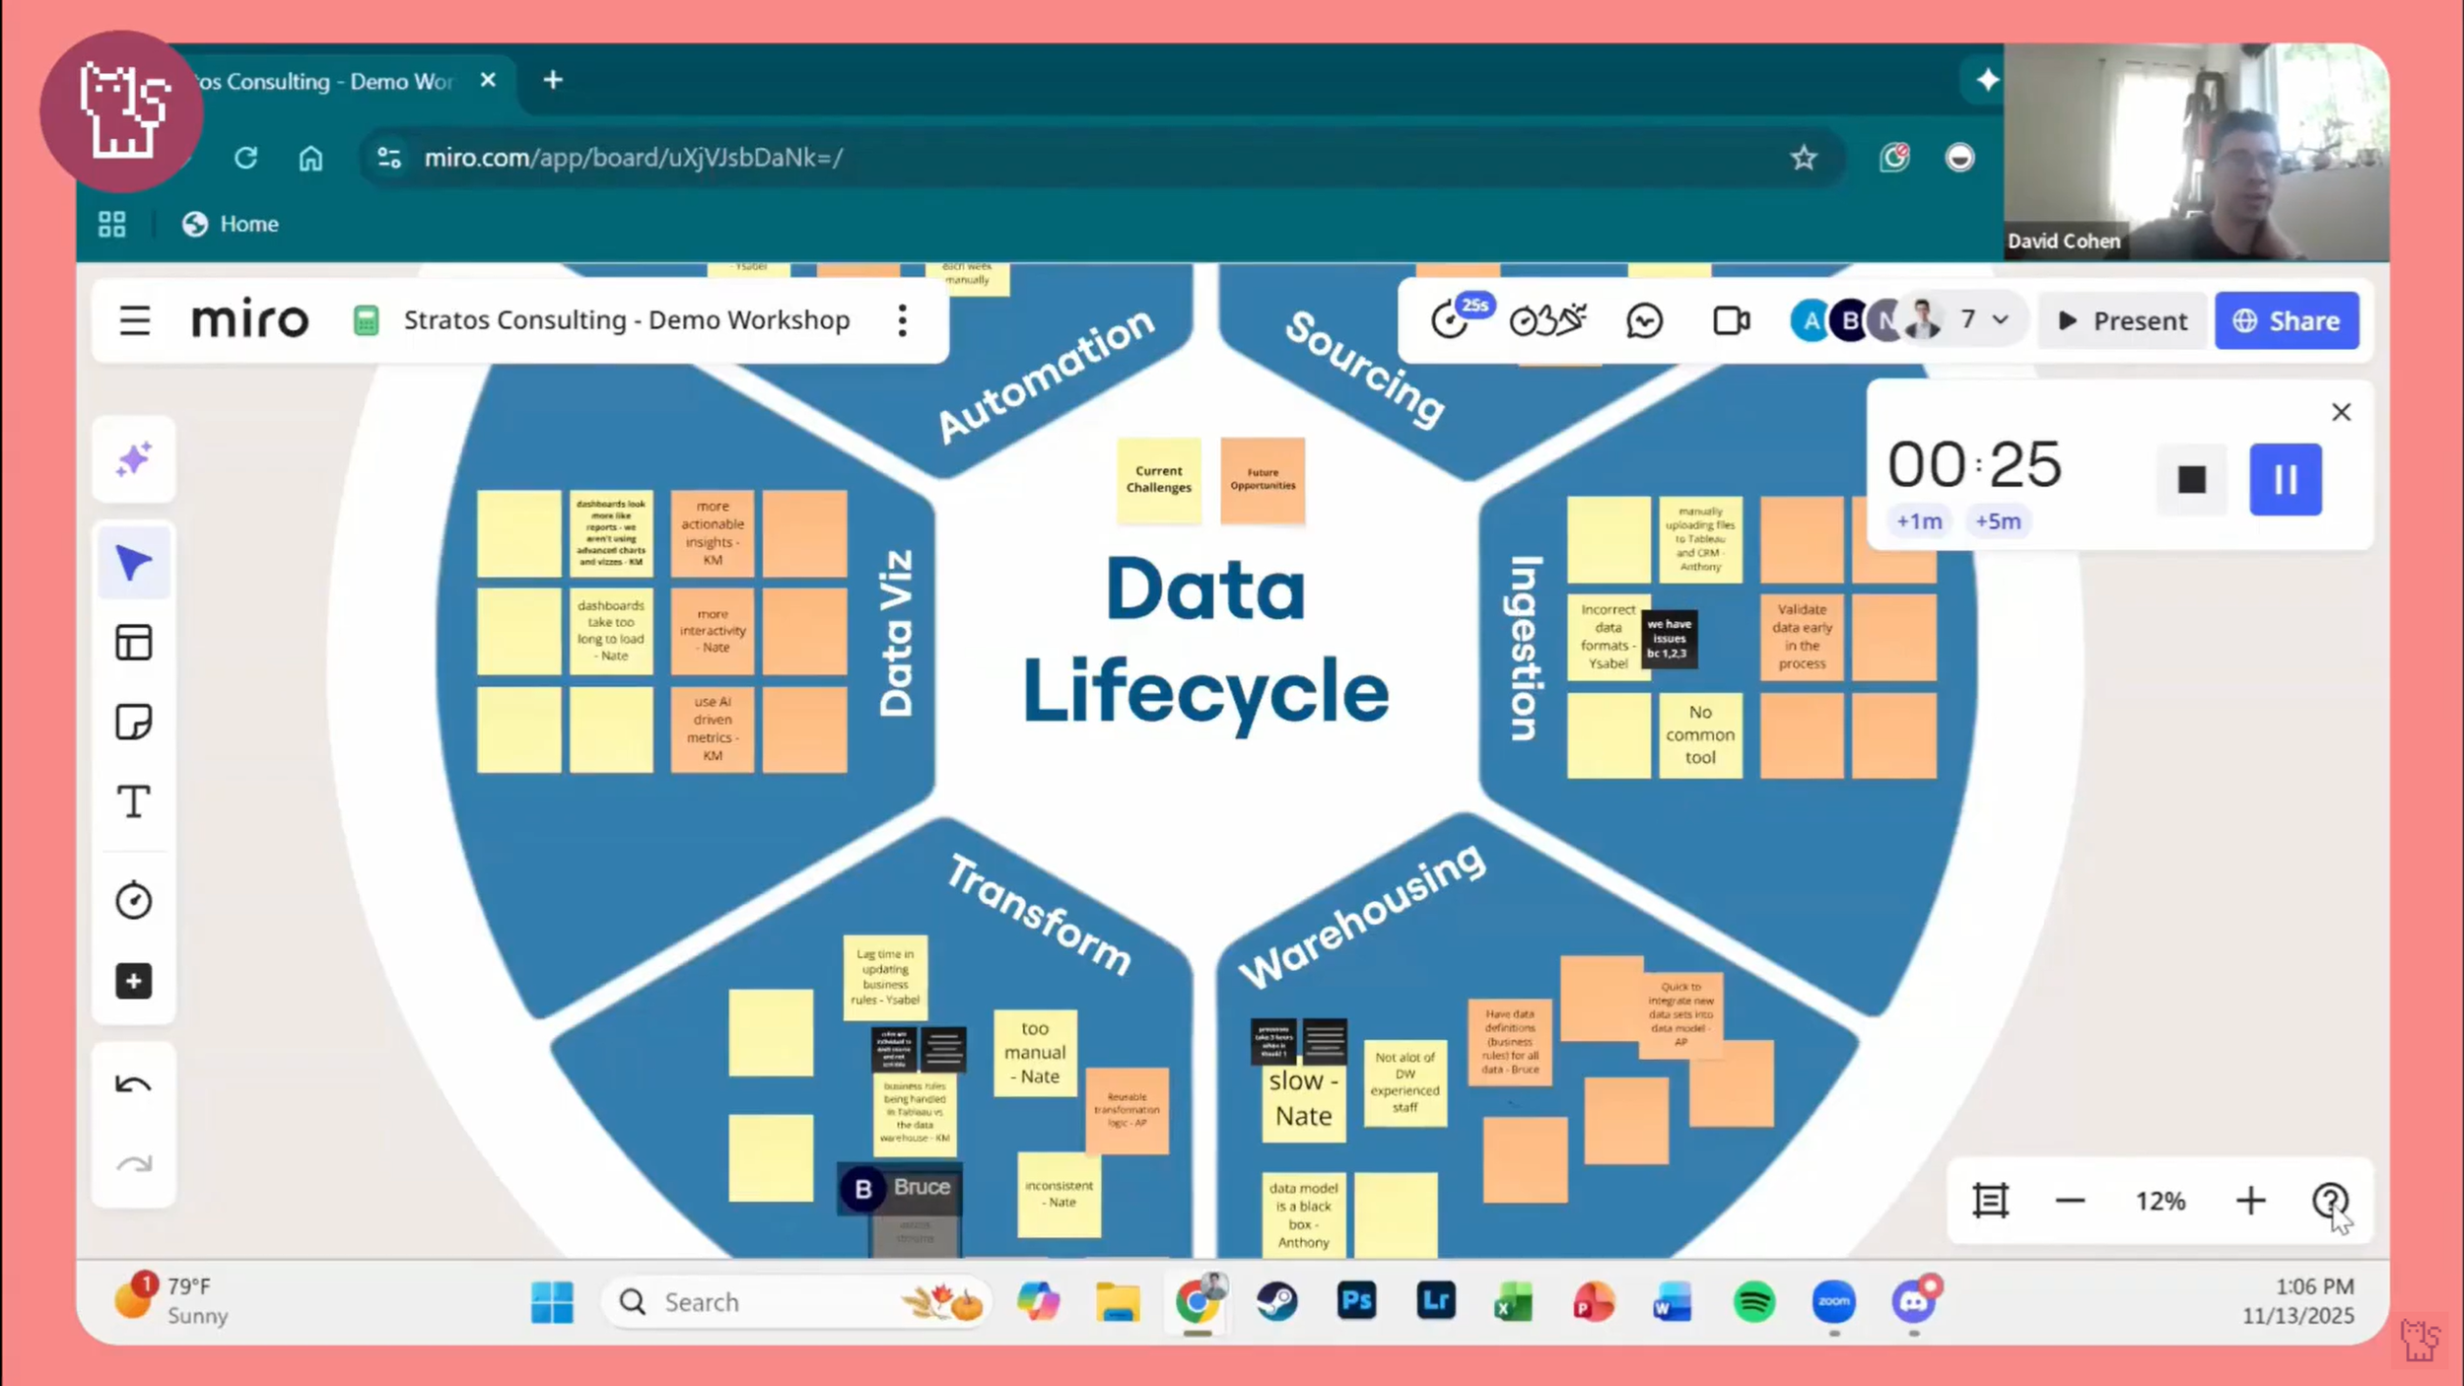The width and height of the screenshot is (2464, 1386).
Task: Open the timer tool in left sidebar
Action: [133, 898]
